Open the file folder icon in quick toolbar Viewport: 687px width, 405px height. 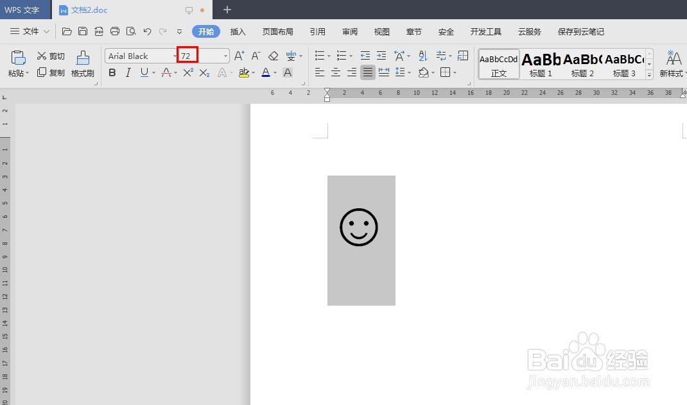pos(67,31)
